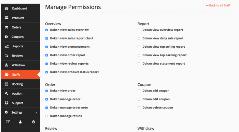Open the Withdraw menu item
Viewport: 239px width, 132px height.
pyautogui.click(x=20, y=65)
